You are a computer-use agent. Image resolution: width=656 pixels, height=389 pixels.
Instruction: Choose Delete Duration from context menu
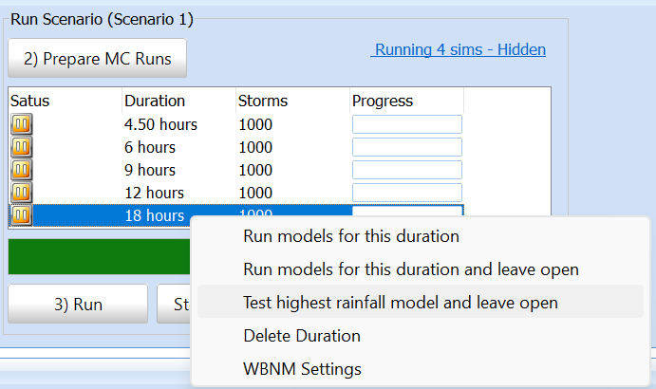tap(302, 336)
